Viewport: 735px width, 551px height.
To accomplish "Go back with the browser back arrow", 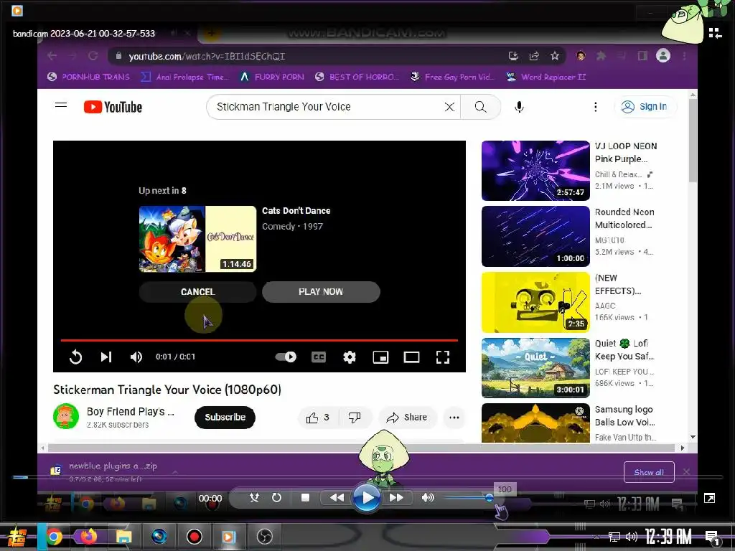I will [x=52, y=56].
